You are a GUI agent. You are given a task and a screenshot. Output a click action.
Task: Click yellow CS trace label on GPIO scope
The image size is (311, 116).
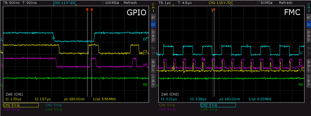145,52
